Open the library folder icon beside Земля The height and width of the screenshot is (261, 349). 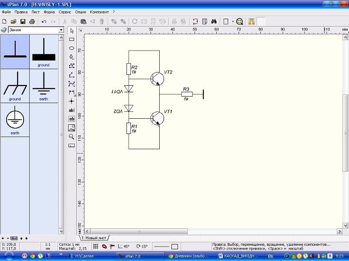coord(4,30)
